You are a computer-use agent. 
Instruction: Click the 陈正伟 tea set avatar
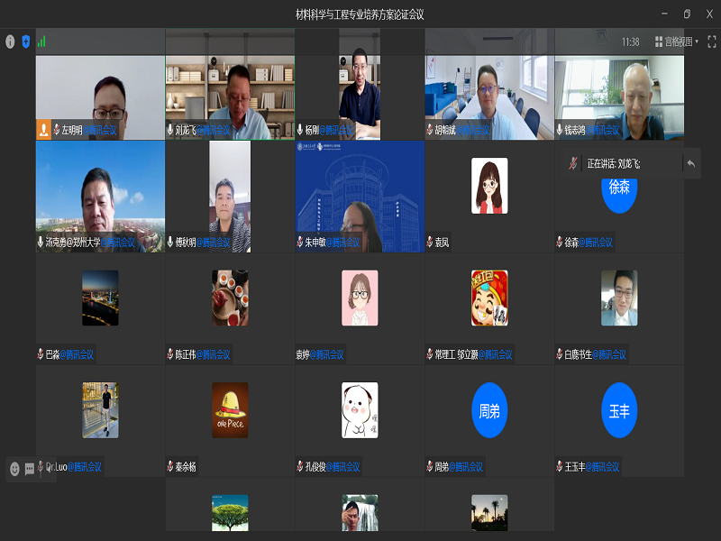[230, 298]
